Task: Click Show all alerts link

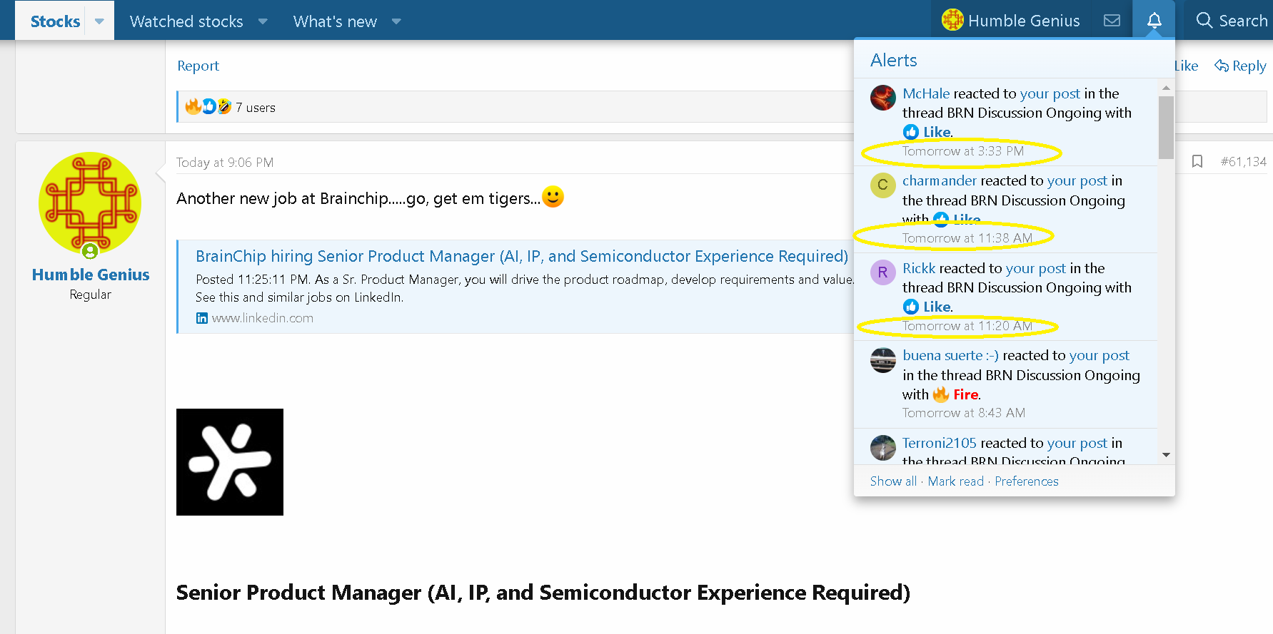Action: 892,481
